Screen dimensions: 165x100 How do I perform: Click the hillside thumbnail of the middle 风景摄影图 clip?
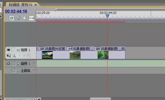75,55
